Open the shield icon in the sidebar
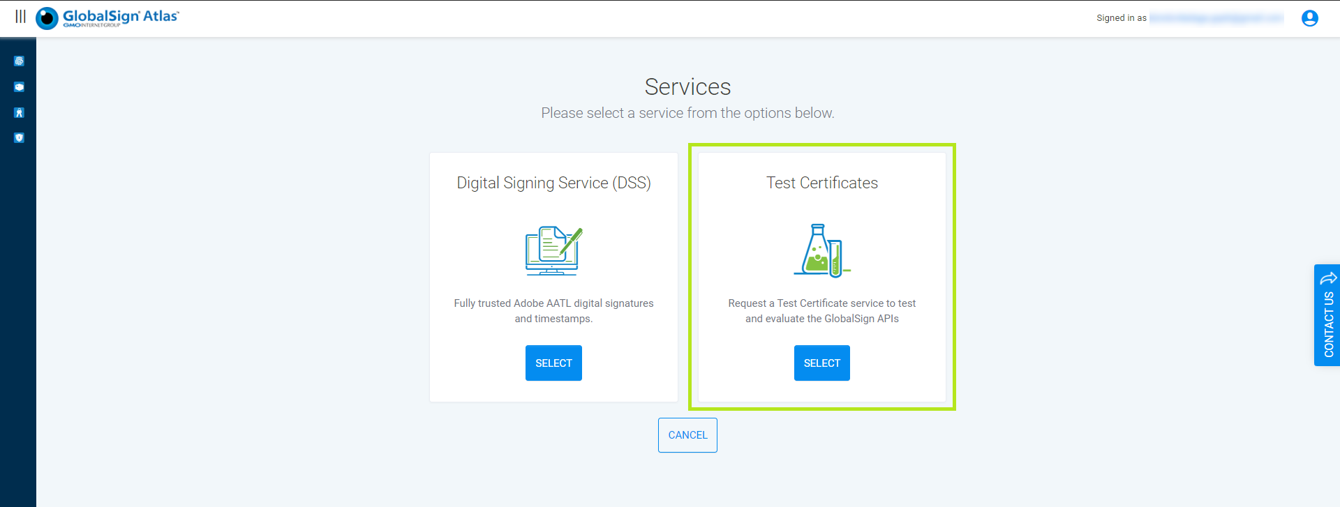 point(19,138)
